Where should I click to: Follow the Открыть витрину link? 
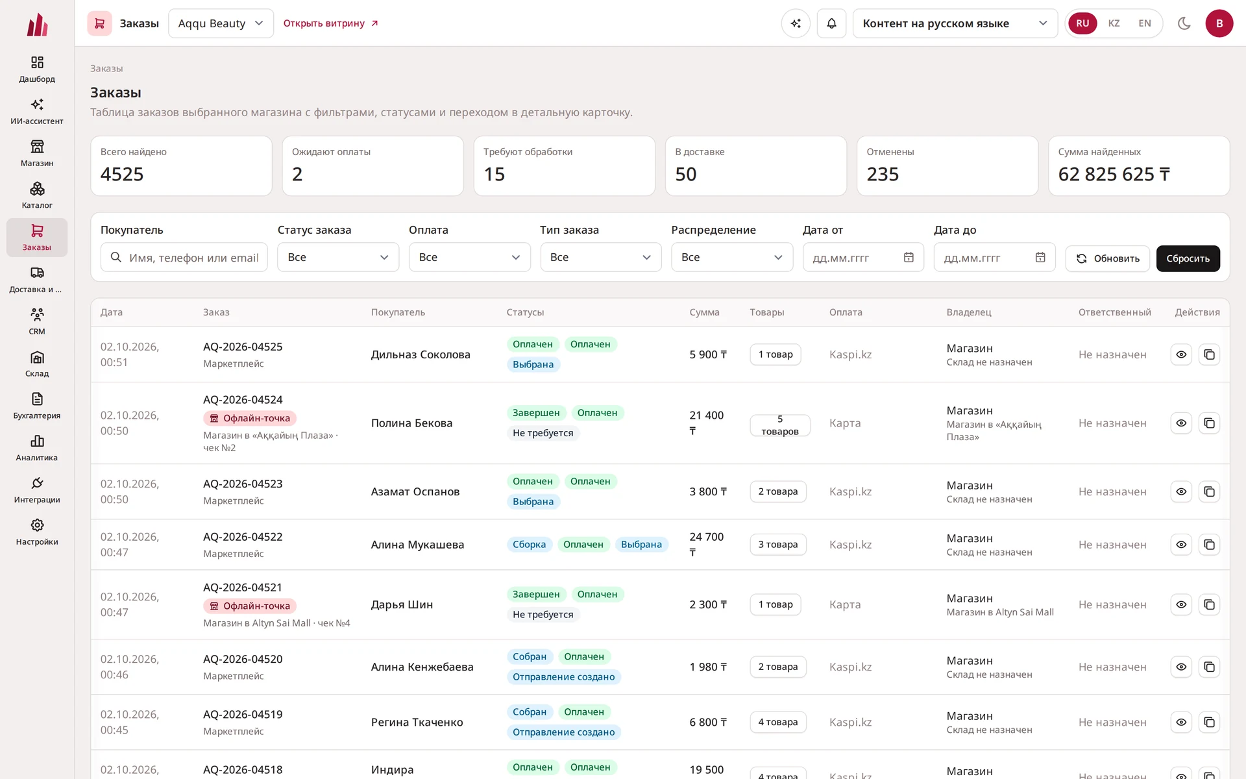coord(331,23)
